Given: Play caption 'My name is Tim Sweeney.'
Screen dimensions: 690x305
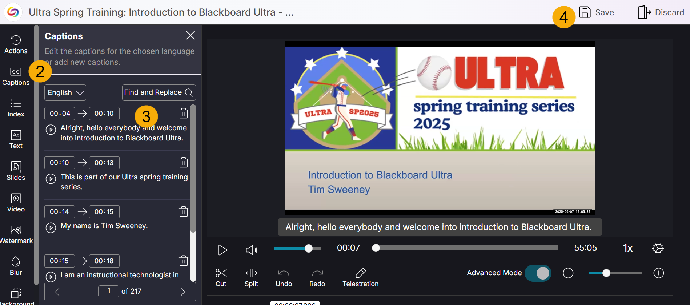Looking at the screenshot, I should (x=51, y=228).
